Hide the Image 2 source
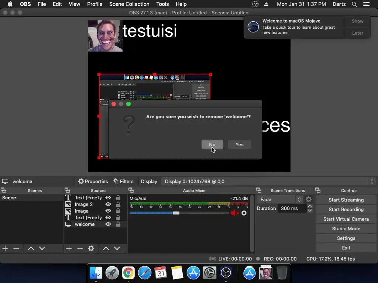The width and height of the screenshot is (378, 283). [108, 204]
